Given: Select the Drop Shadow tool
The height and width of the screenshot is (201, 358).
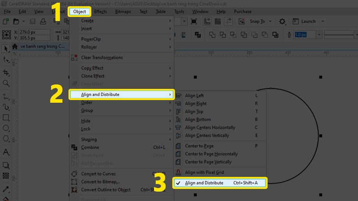Looking at the screenshot, I should coord(6,165).
